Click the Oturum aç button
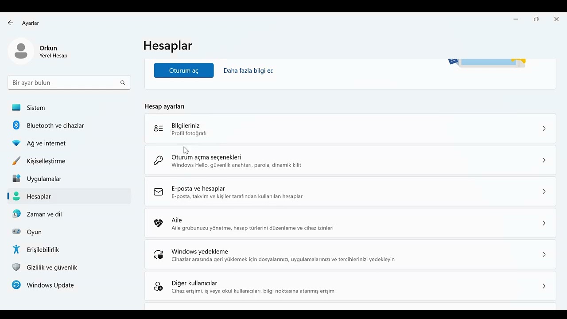 (x=184, y=70)
